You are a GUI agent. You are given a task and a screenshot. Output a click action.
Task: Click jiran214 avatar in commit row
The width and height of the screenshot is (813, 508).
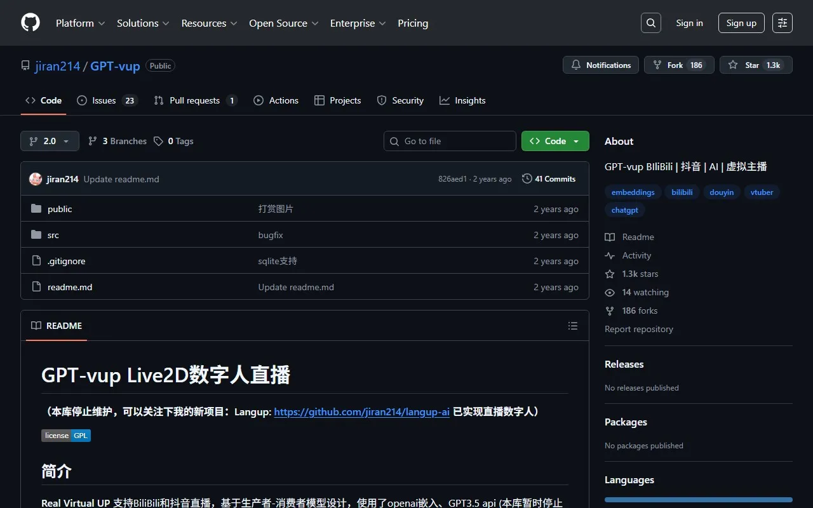click(x=36, y=179)
